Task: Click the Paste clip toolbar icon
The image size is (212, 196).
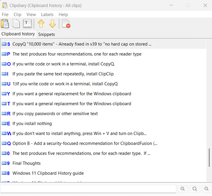Action: tap(5, 24)
